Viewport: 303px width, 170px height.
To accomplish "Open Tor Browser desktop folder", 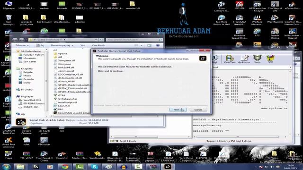I will (44, 19).
